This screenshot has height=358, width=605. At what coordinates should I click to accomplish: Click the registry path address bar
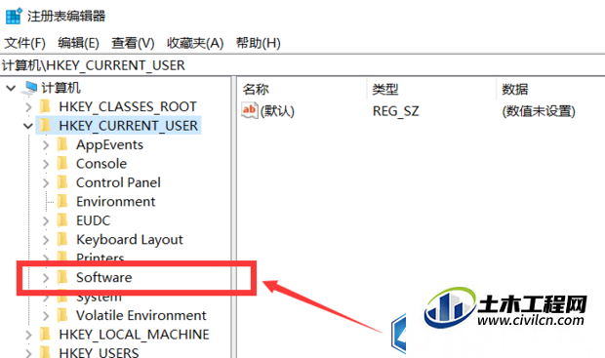tap(302, 65)
